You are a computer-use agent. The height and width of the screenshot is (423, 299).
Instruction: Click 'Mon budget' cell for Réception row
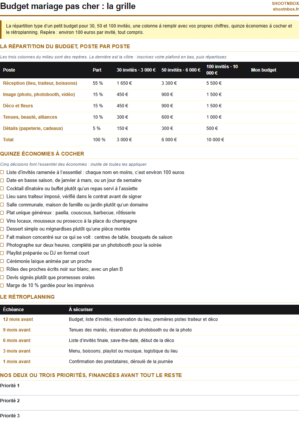click(273, 83)
